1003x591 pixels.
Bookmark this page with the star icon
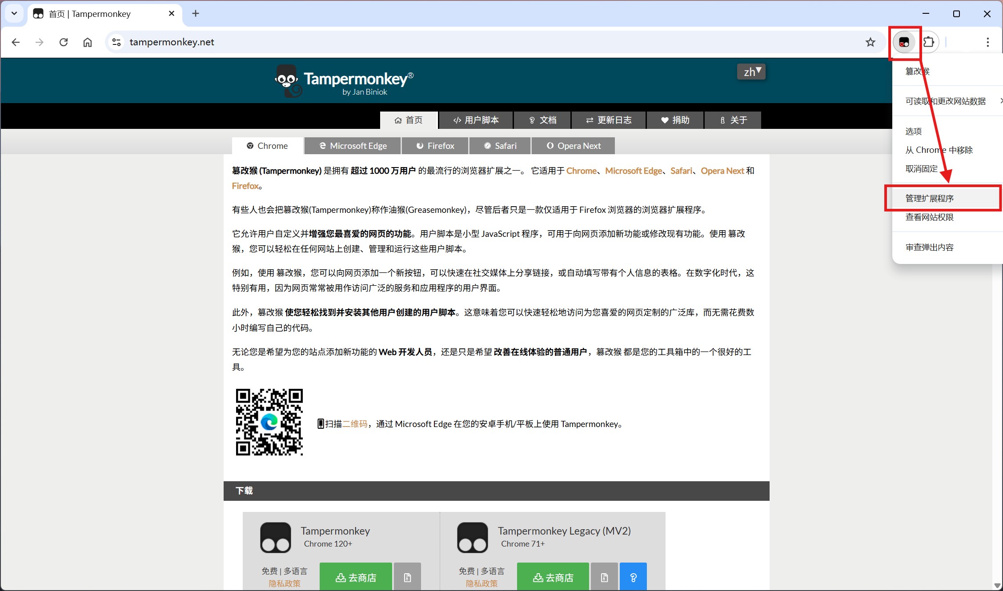pyautogui.click(x=870, y=42)
